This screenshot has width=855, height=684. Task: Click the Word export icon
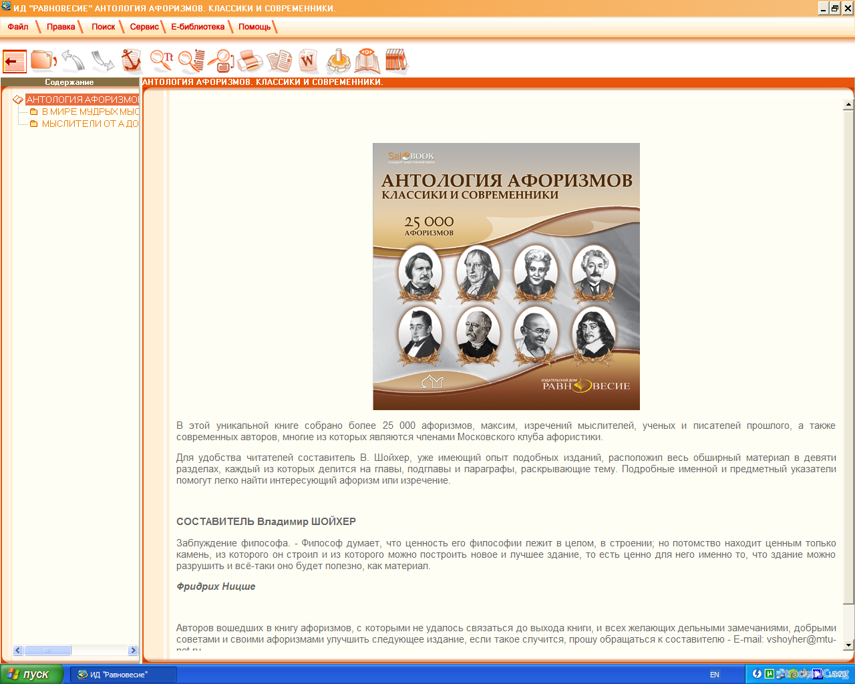[308, 61]
